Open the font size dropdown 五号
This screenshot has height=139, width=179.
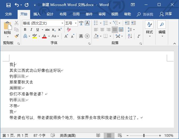76,23
